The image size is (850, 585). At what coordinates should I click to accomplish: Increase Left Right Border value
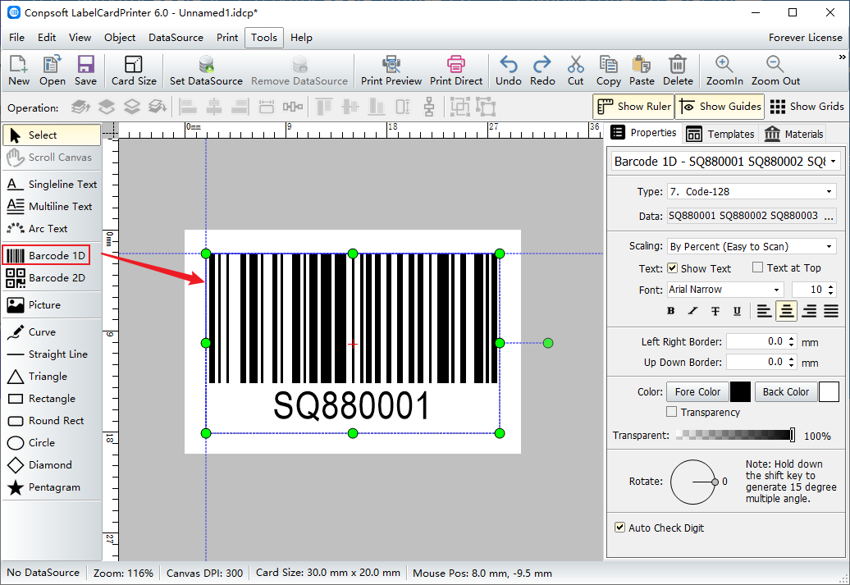[792, 338]
